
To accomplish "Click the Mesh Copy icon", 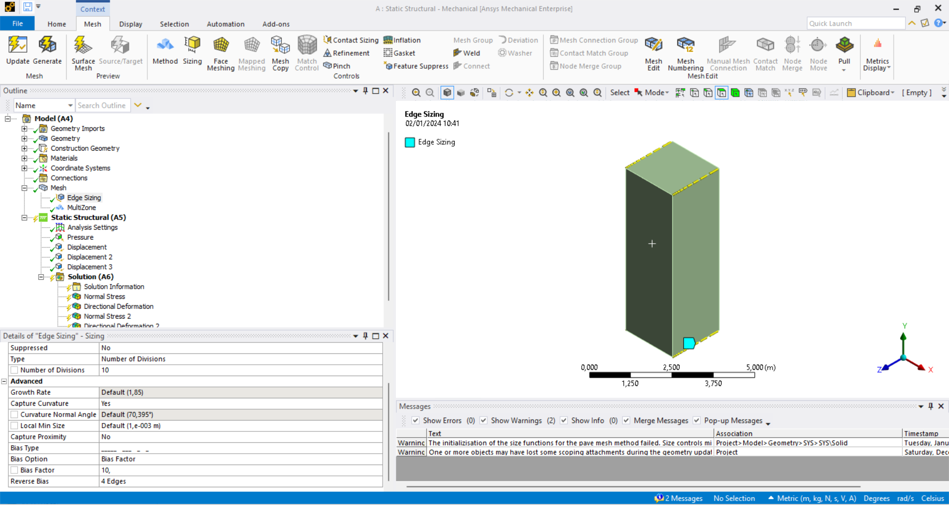I will click(x=280, y=52).
